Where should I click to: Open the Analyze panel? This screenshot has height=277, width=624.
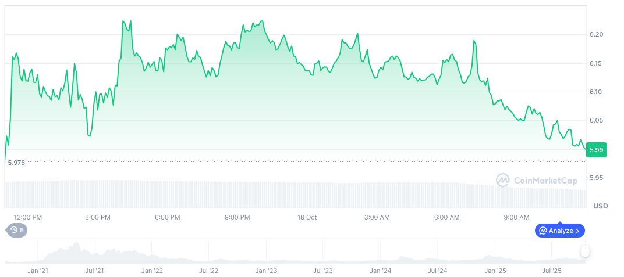559,231
